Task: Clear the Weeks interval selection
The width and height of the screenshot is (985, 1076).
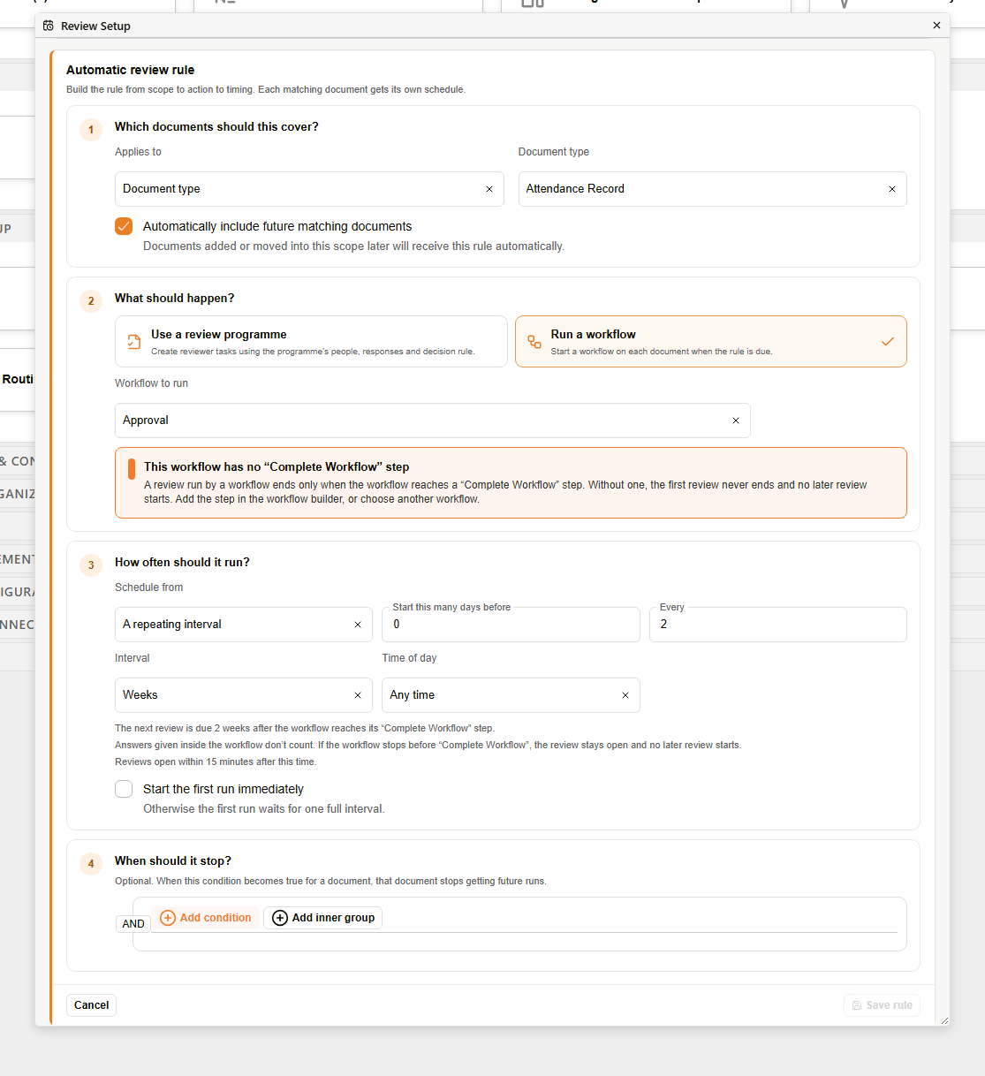Action: tap(358, 695)
